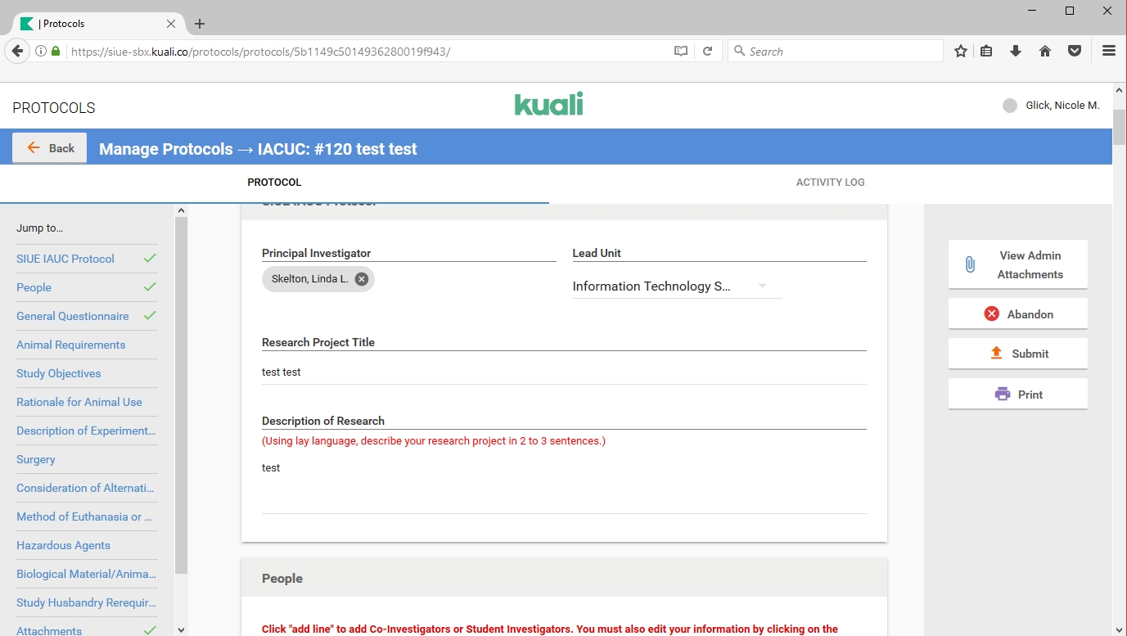
Task: Select the Protocol tab
Action: point(274,183)
